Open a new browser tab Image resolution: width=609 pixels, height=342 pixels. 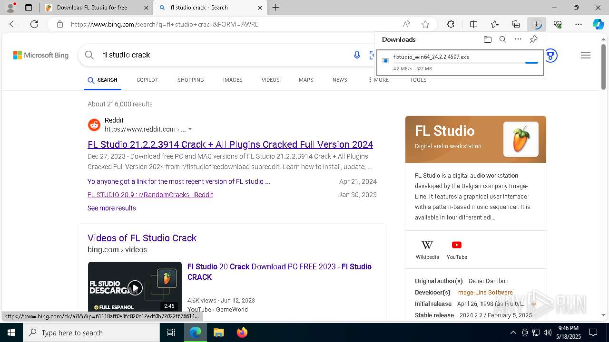pos(276,8)
